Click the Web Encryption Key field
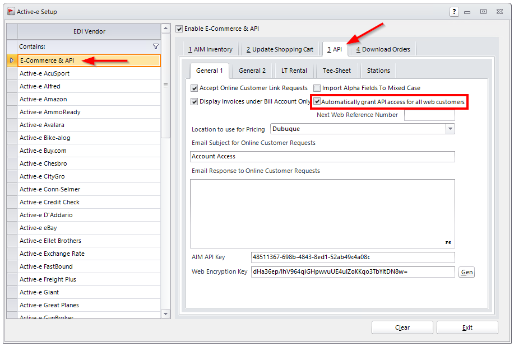 tap(353, 271)
